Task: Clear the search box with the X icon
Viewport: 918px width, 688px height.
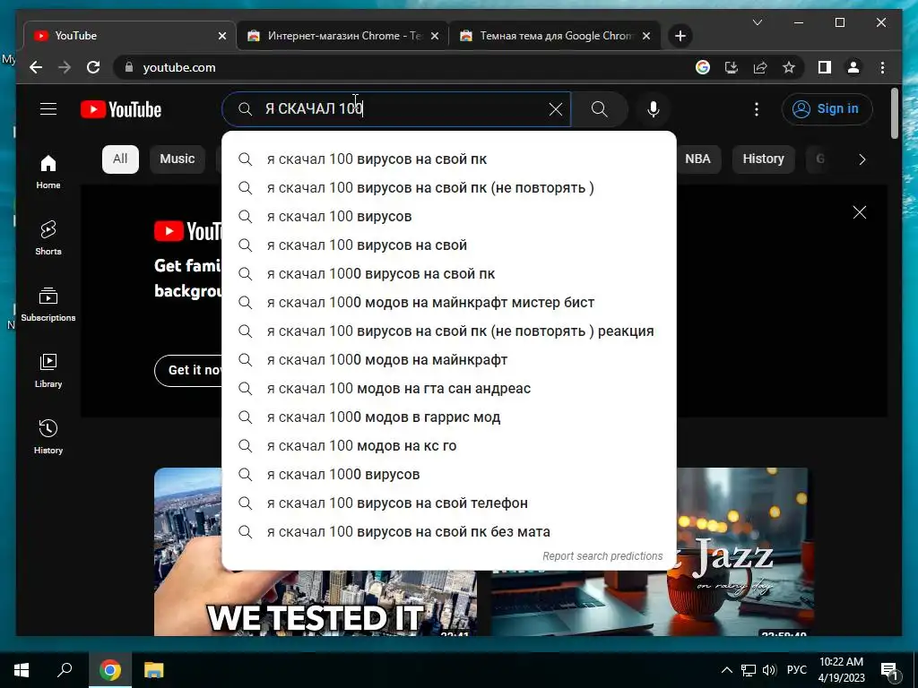Action: point(555,108)
